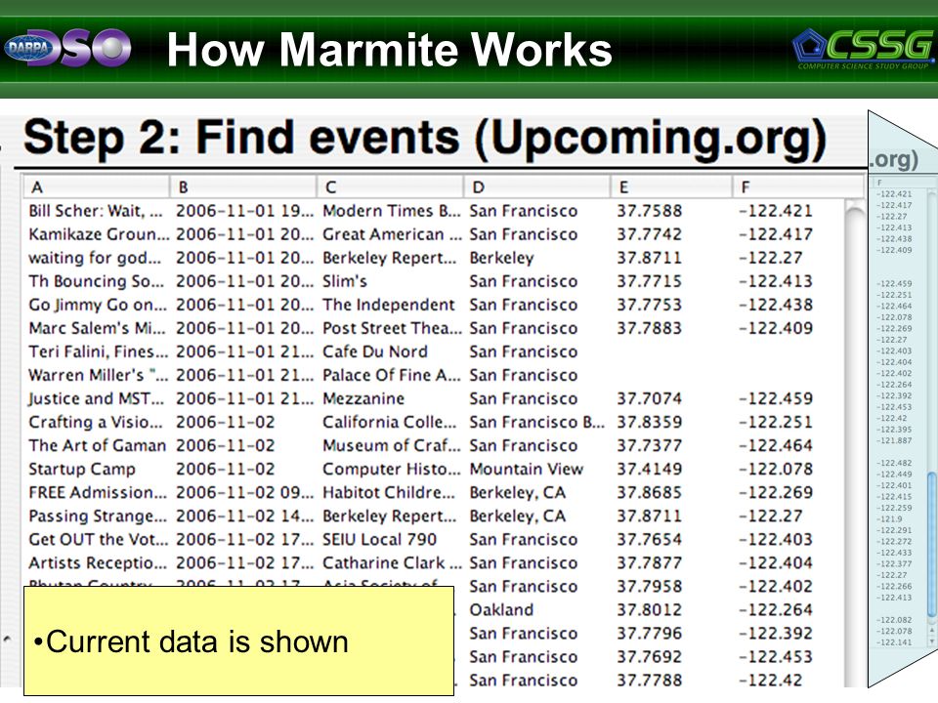Click longitude -122.459 in main table
This screenshot has height=703, width=938.
click(x=776, y=398)
